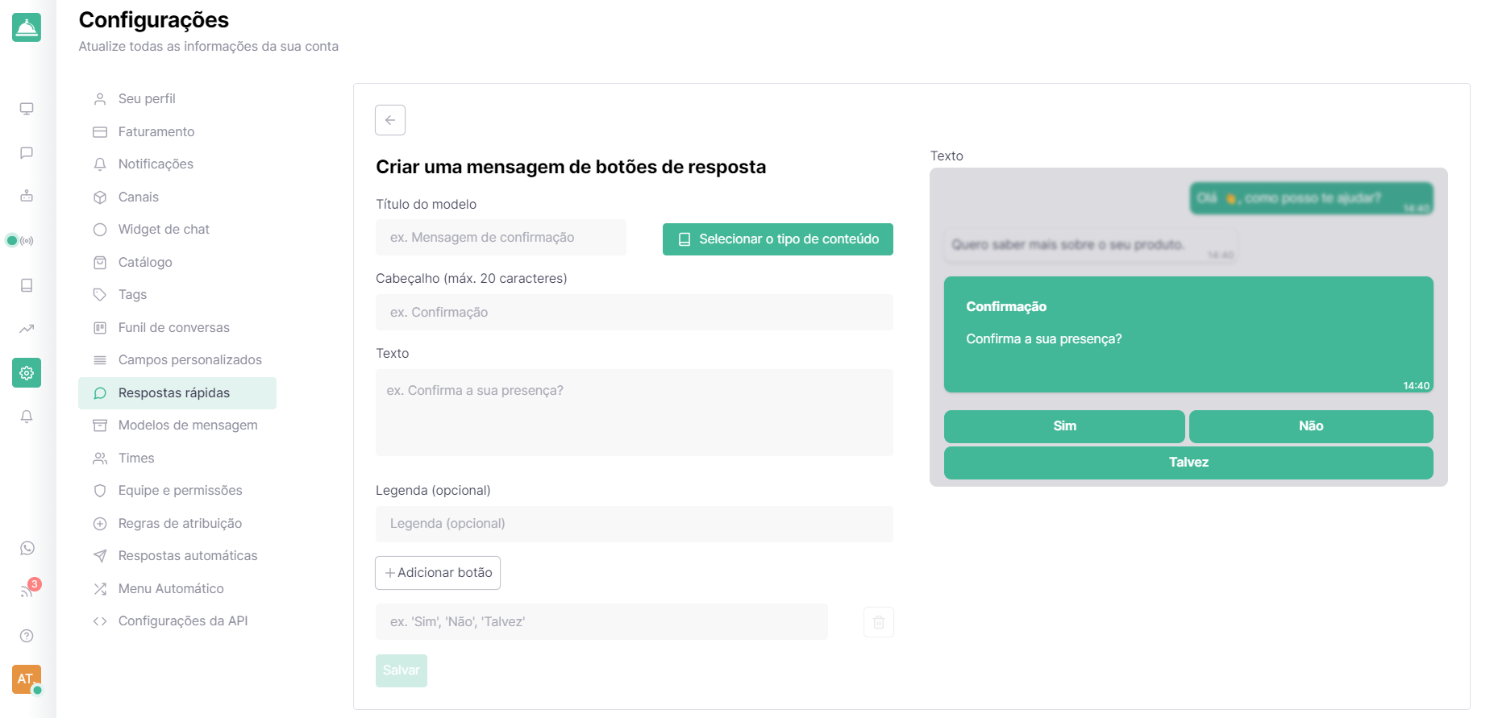Go to Times settings

pyautogui.click(x=177, y=458)
